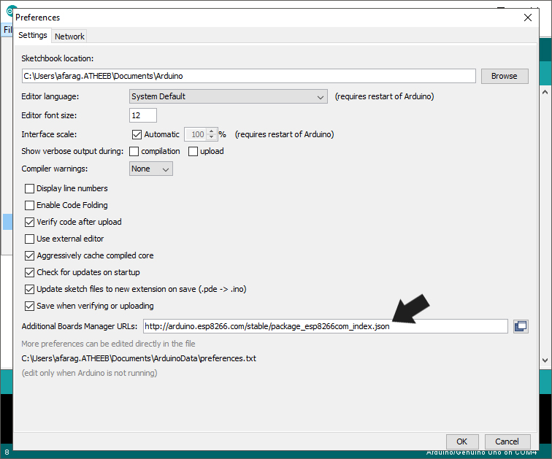The width and height of the screenshot is (552, 459).
Task: Select the Settings tab
Action: point(32,35)
